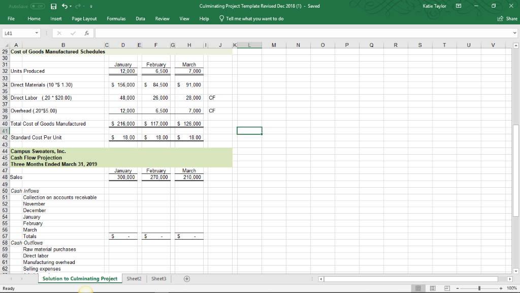This screenshot has height=293, width=520.
Task: Switch to Page Break Preview icon
Action: coord(447,288)
